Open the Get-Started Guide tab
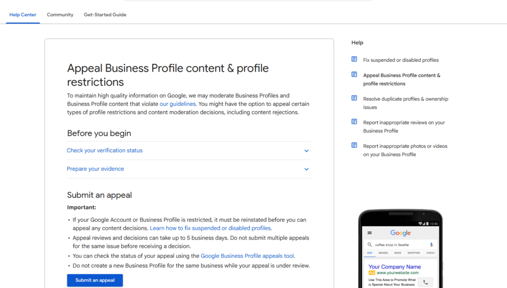This screenshot has height=288, width=507. click(x=105, y=15)
